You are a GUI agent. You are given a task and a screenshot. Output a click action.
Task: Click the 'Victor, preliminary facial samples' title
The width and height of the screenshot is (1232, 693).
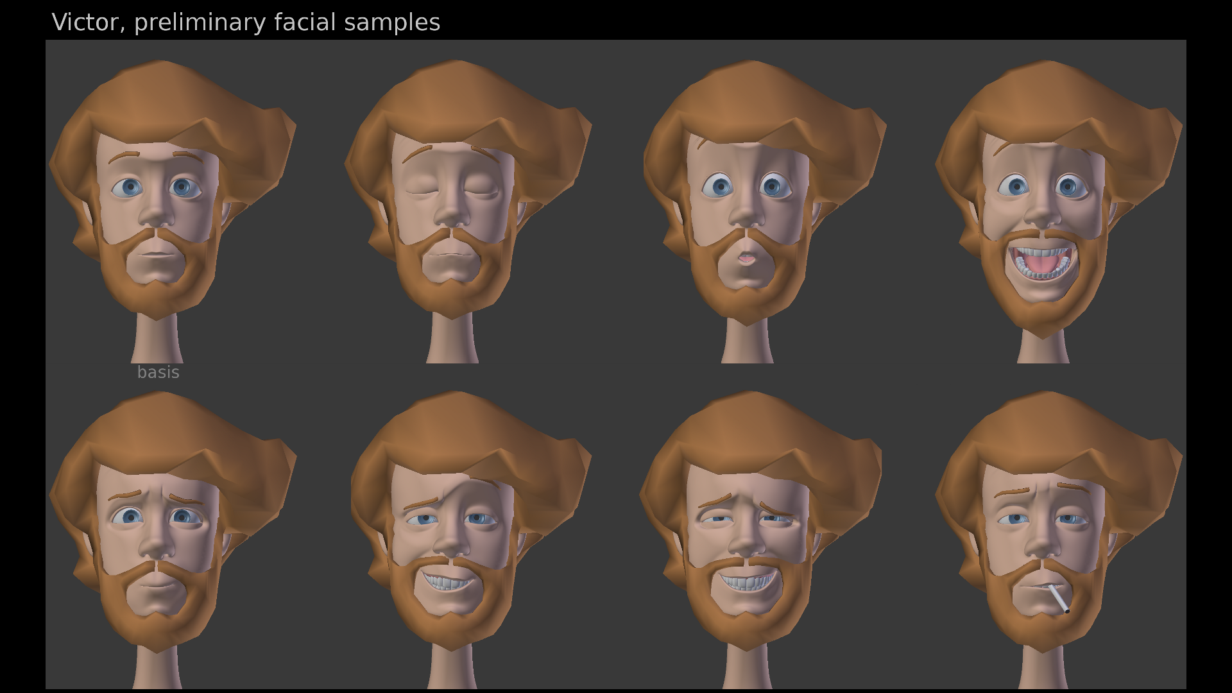pos(246,22)
